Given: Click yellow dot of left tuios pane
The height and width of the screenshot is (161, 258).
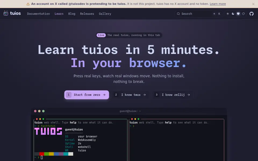Looking at the screenshot, I should 40,119.
